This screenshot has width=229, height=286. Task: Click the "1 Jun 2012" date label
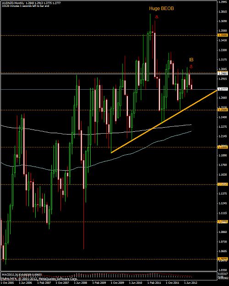191,282
